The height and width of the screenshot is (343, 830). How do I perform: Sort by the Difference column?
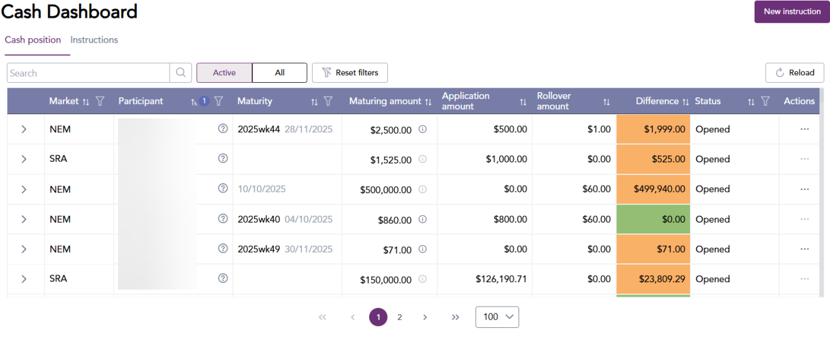coord(686,102)
